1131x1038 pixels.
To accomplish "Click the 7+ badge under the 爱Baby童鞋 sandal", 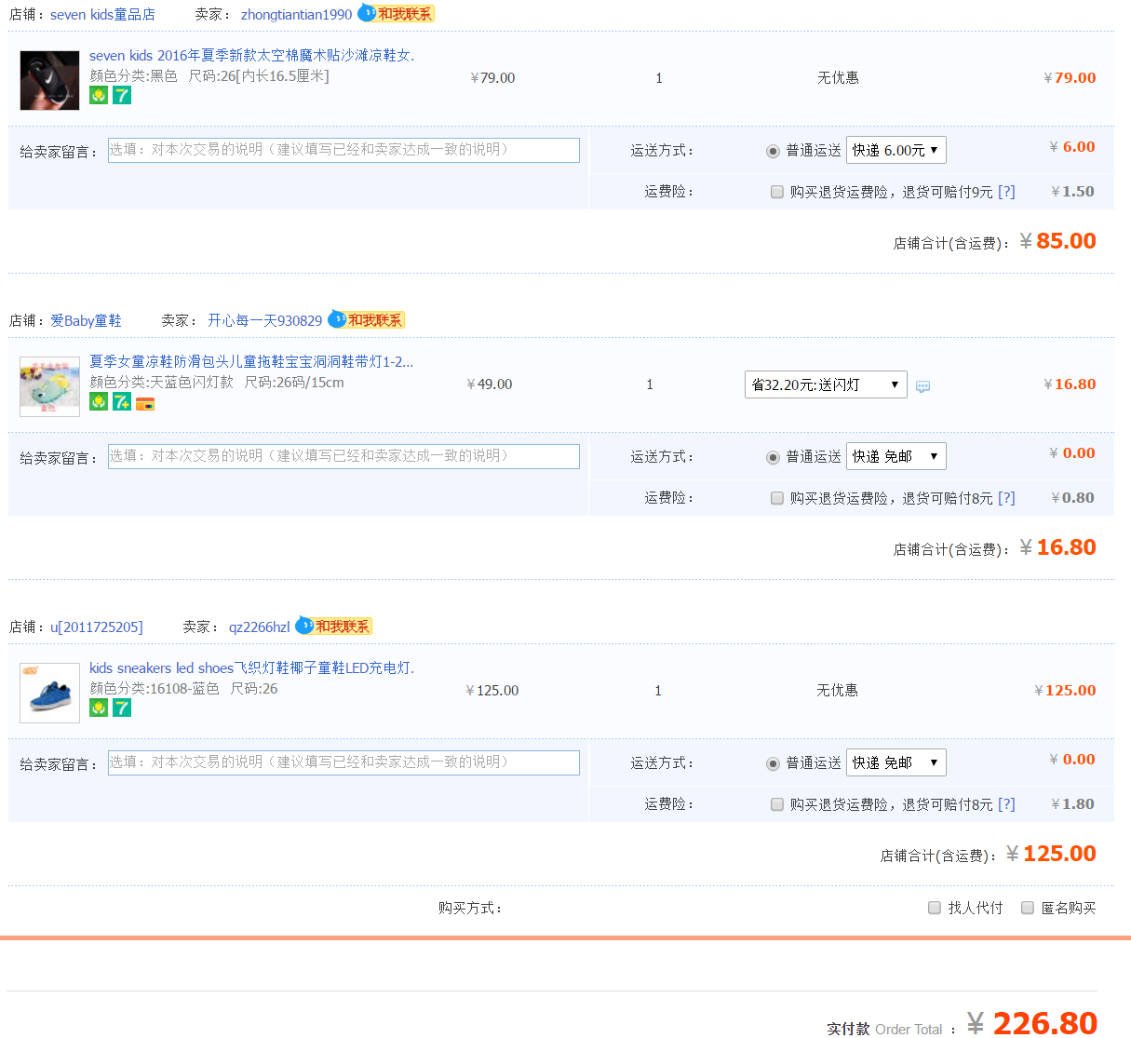I will (122, 401).
